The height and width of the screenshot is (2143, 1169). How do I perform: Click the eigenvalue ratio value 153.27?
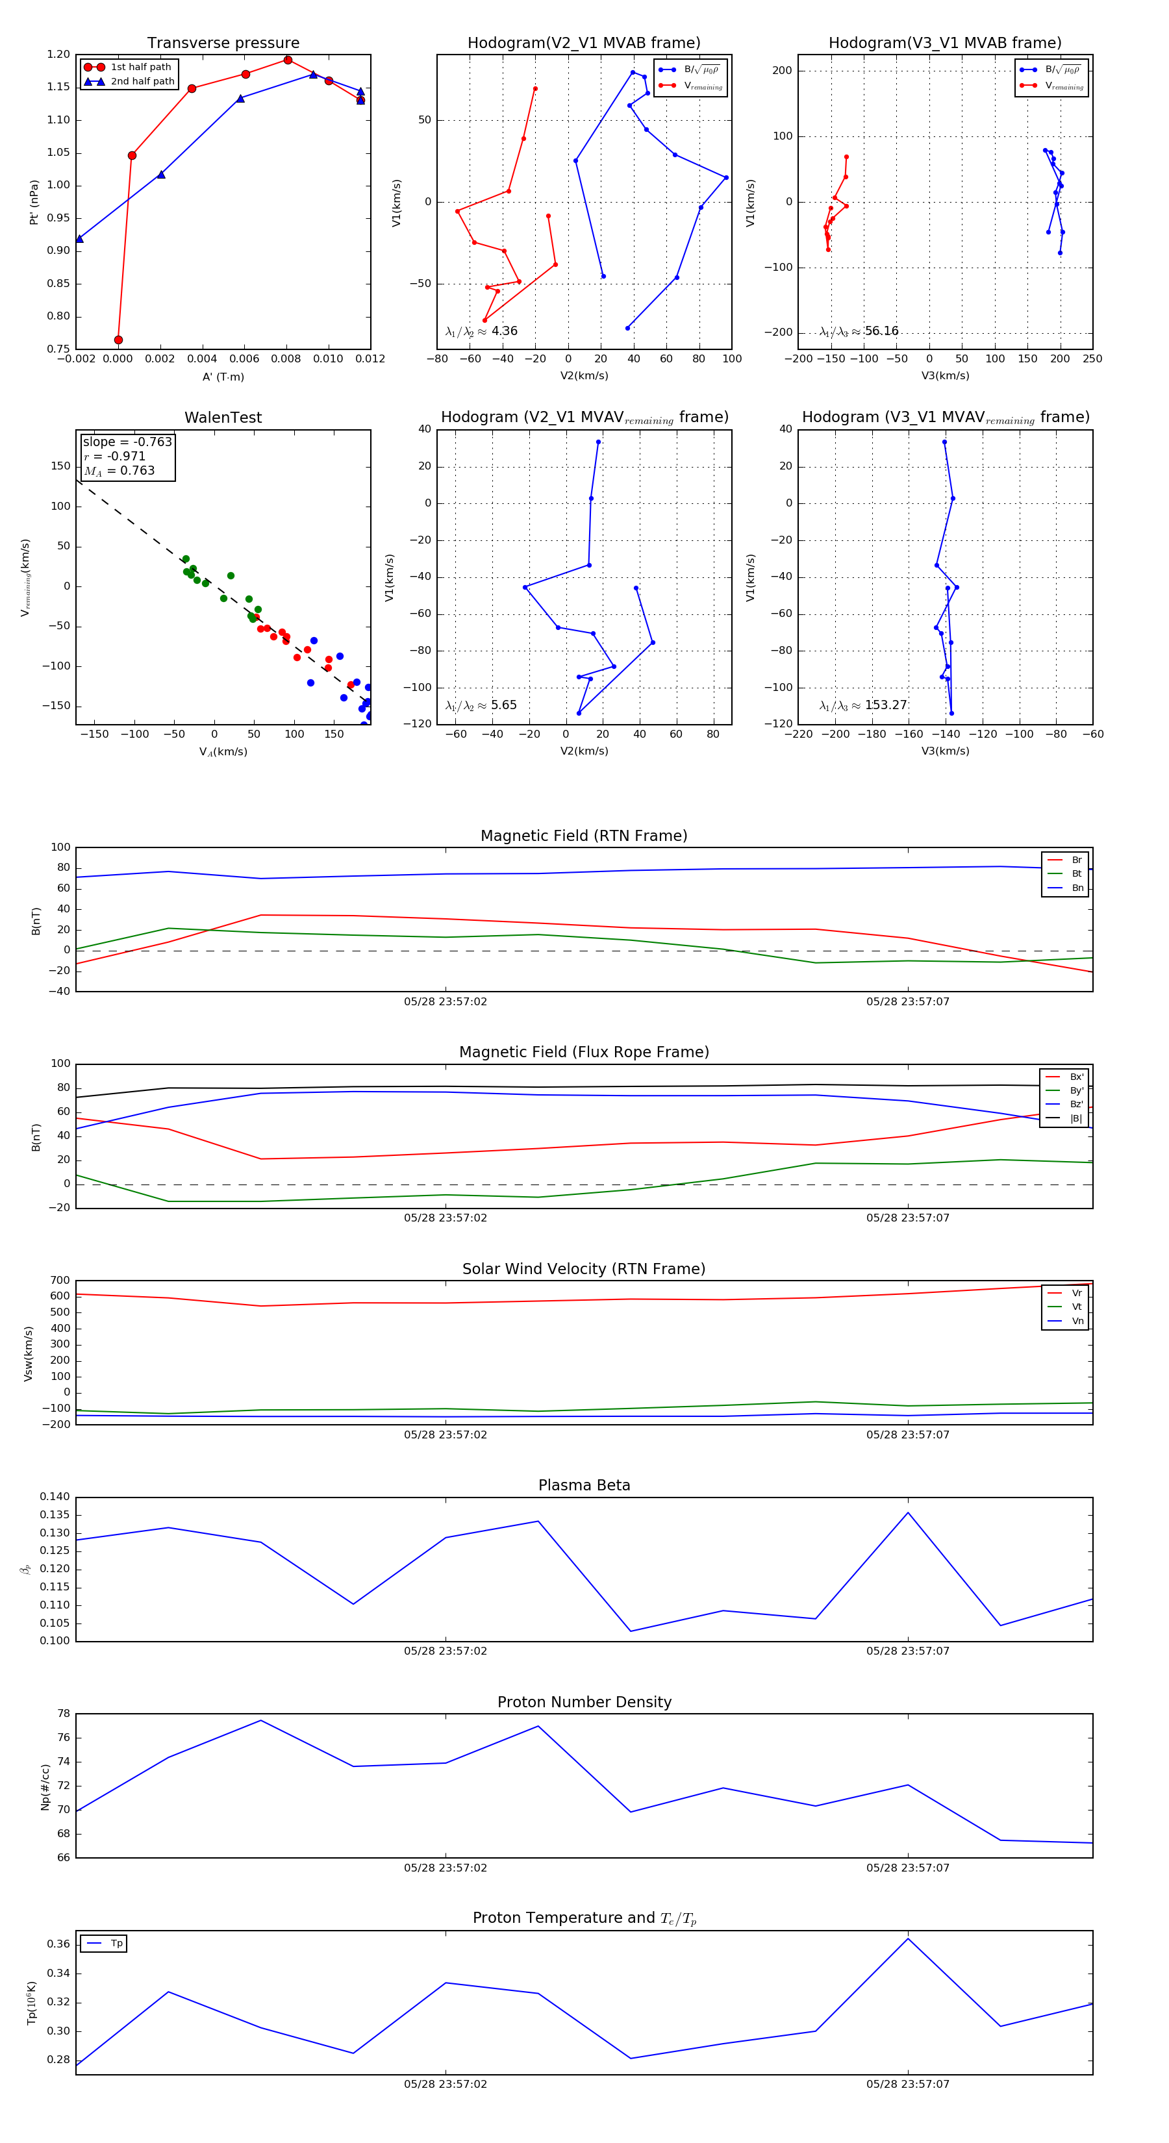[x=885, y=705]
